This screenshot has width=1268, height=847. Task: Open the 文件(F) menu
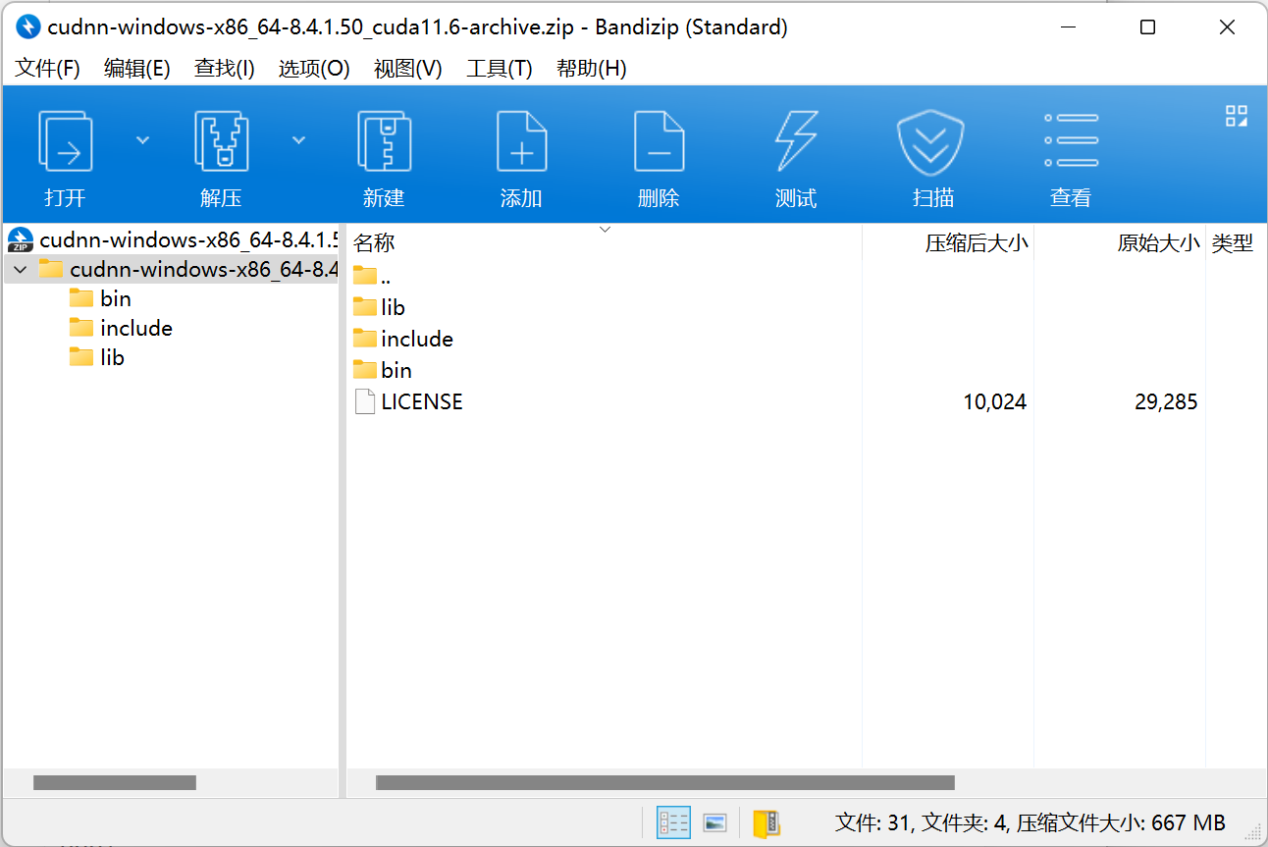point(47,68)
